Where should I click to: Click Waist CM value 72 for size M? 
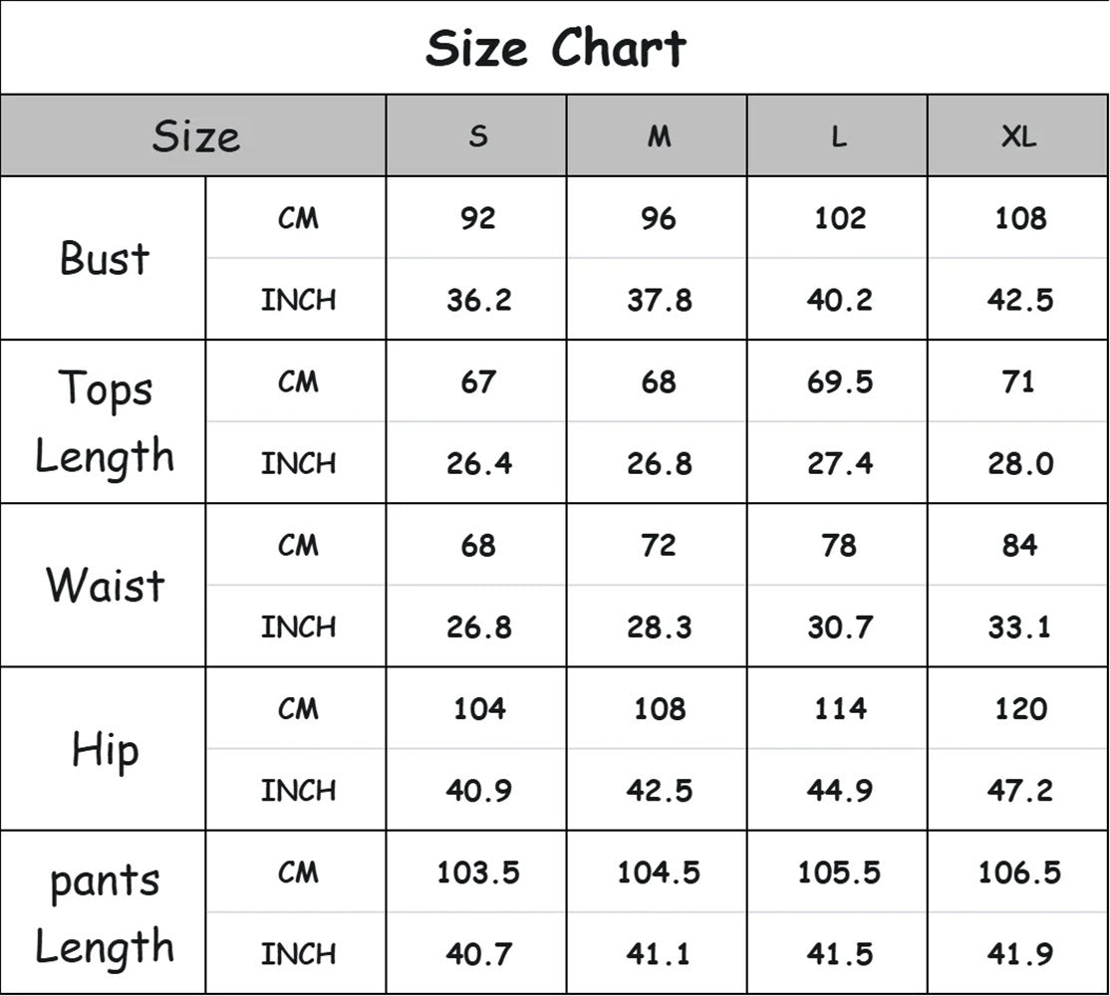[x=658, y=545]
